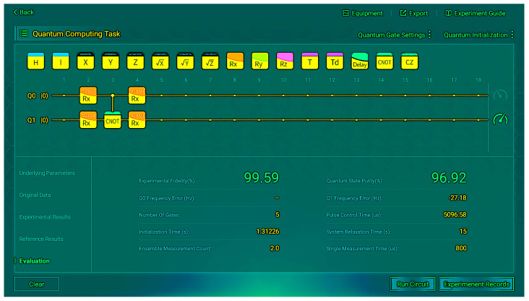Click the Run Circuit button

tap(413, 284)
